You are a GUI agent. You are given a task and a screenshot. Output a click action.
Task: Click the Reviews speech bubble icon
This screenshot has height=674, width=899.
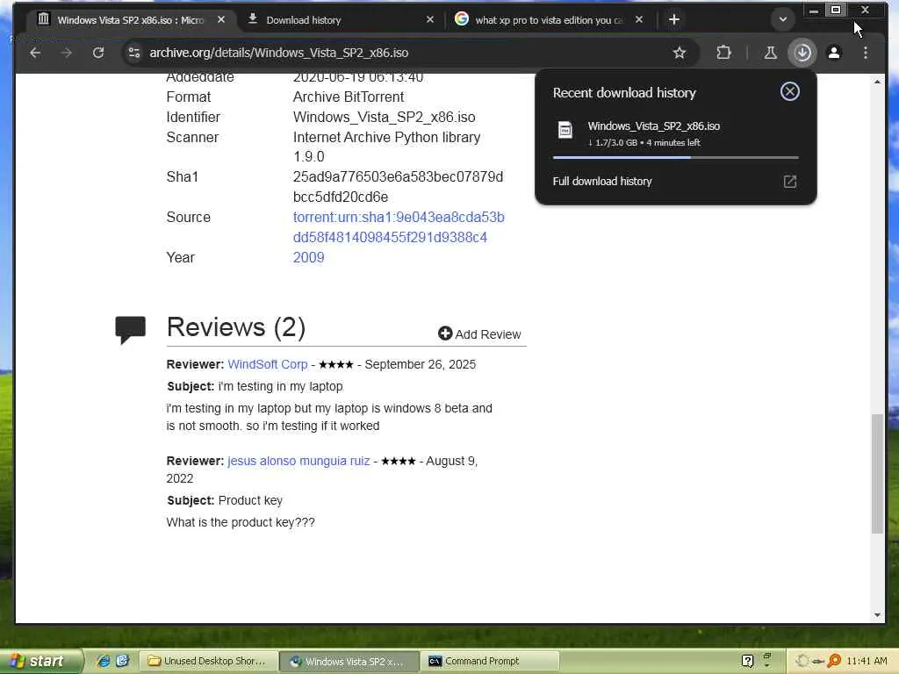pos(130,329)
